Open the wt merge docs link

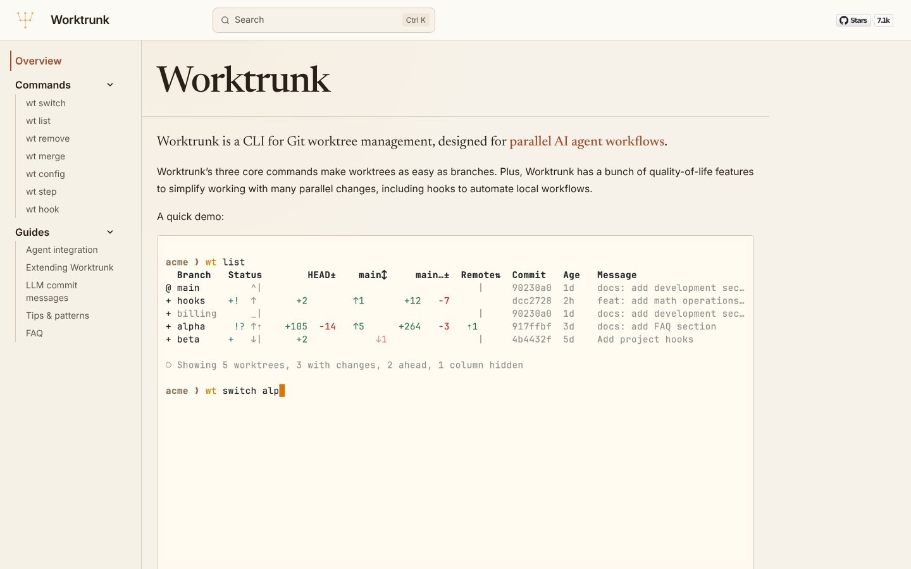(46, 156)
